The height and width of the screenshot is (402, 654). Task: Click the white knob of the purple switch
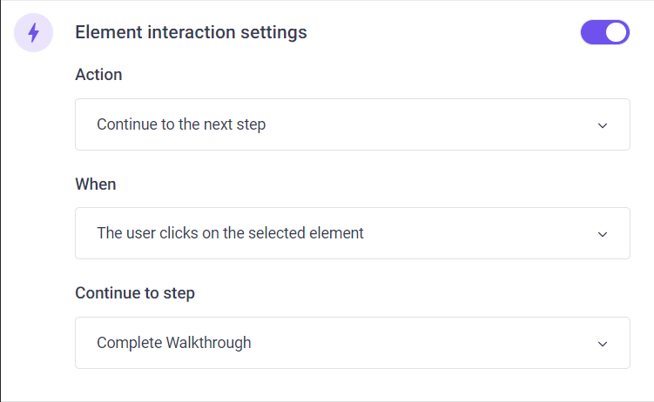tap(617, 32)
